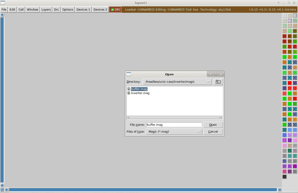Click the buffer.mag file icon
Image resolution: width=298 pixels, height=193 pixels.
(129, 89)
